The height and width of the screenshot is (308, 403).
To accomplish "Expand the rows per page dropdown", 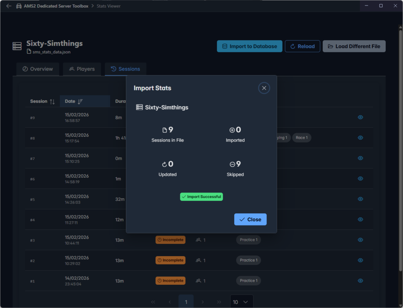I will pos(241,302).
